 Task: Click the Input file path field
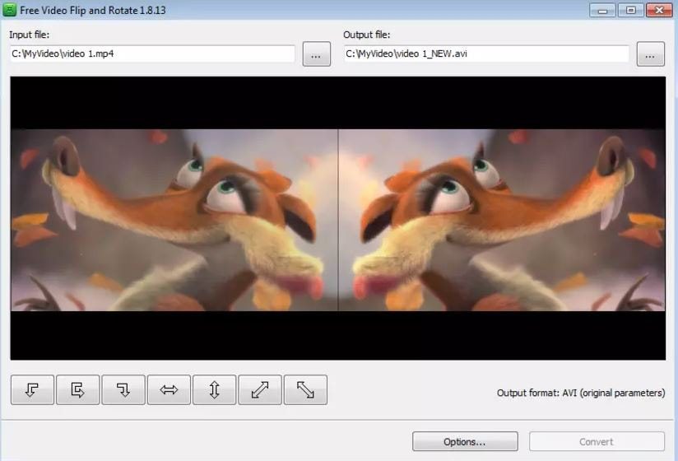coord(152,54)
